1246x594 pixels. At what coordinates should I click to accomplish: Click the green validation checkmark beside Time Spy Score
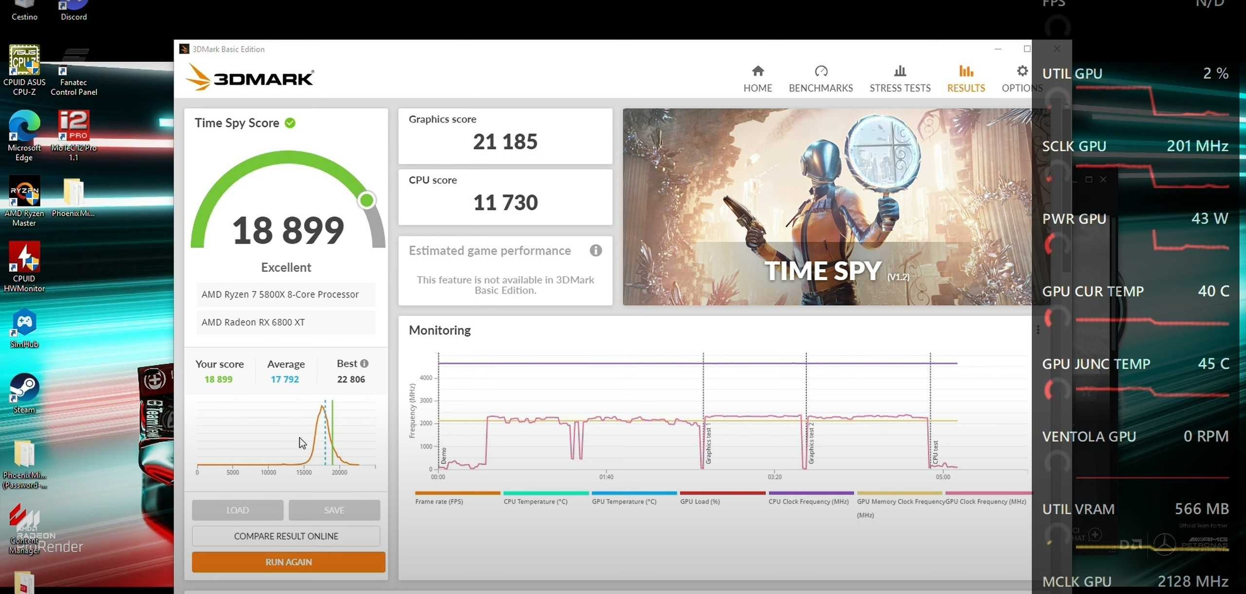[x=290, y=123]
